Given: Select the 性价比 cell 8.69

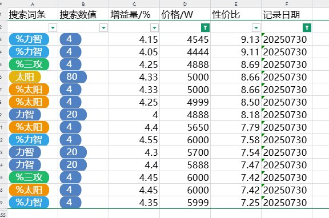Looking at the screenshot, I should pos(236,64).
